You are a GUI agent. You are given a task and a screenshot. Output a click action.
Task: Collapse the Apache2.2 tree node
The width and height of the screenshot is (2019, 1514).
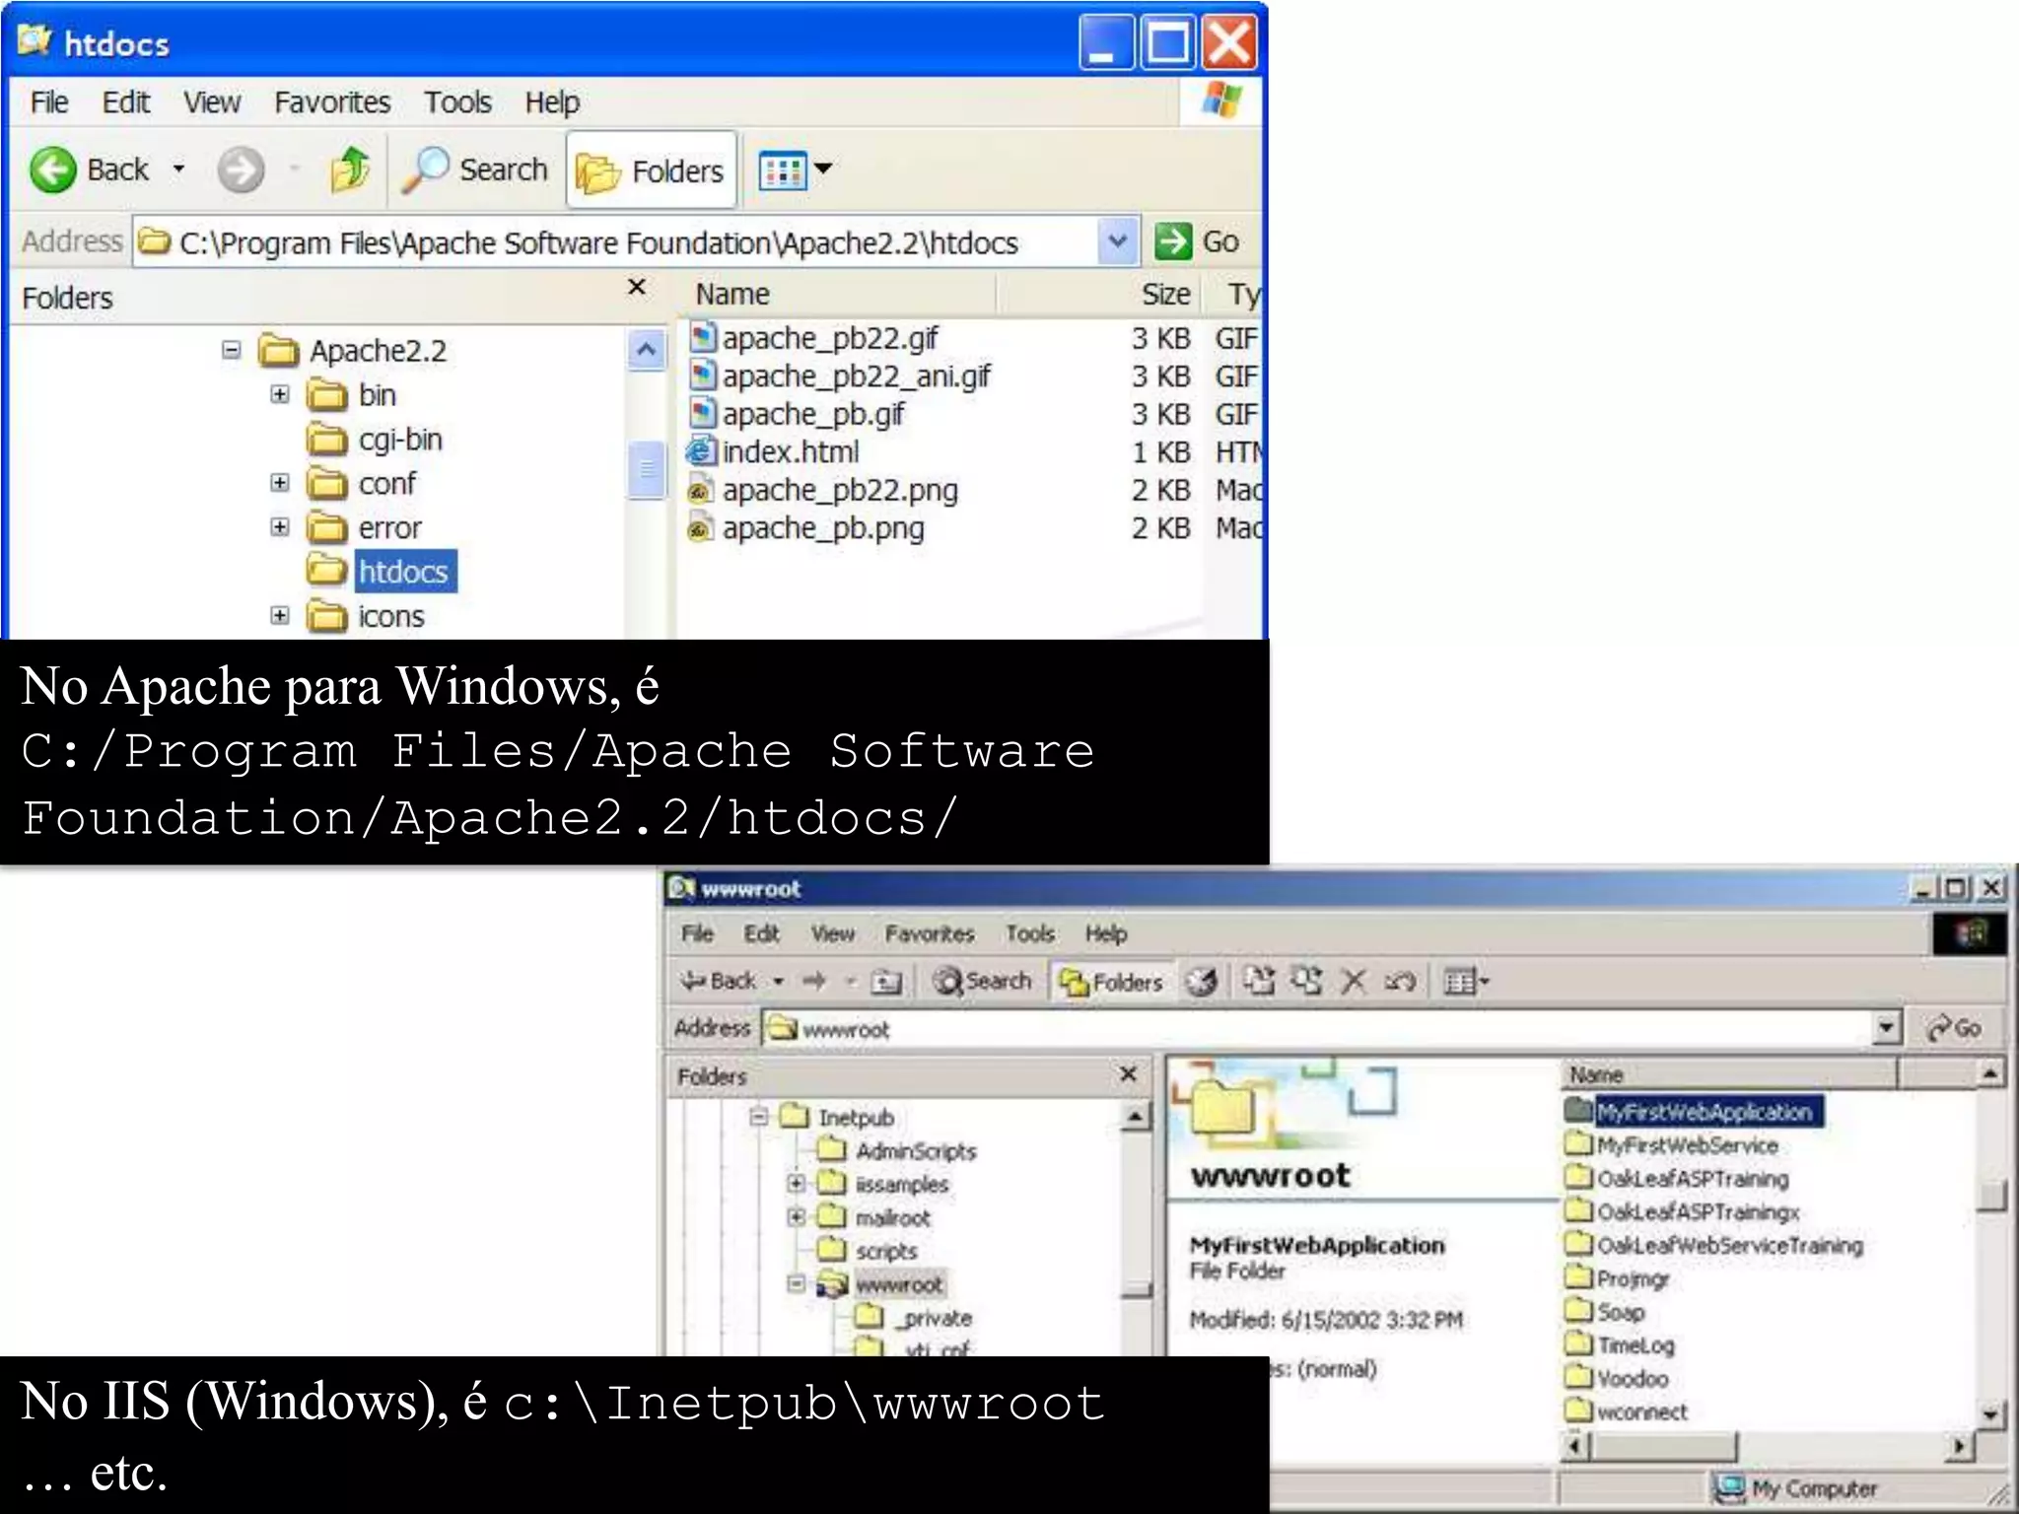pyautogui.click(x=231, y=350)
